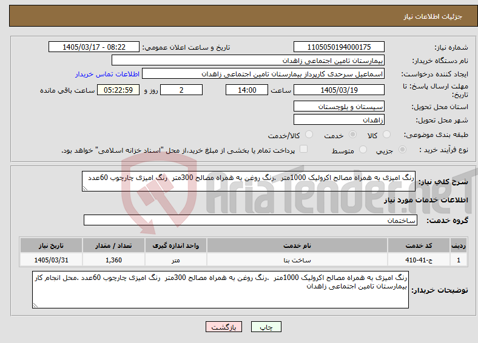Click the request creator field اسماعیل سرحدی
The height and width of the screenshot is (343, 478).
click(x=263, y=74)
